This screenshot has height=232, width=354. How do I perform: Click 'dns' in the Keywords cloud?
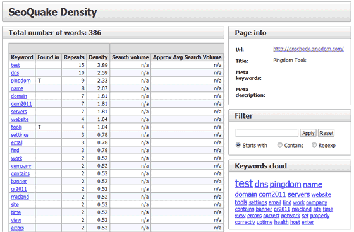click(262, 185)
